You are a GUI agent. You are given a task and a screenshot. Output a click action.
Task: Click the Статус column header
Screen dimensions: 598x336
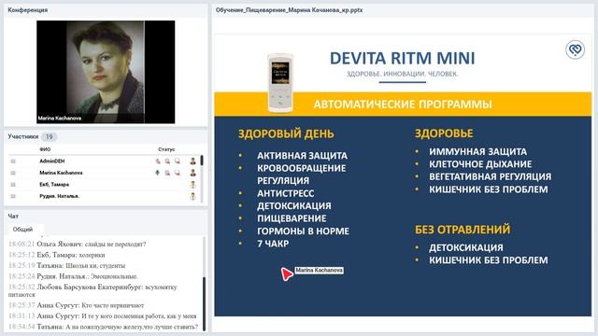click(166, 149)
